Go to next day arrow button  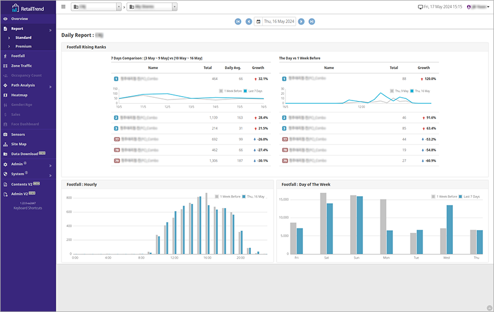(x=301, y=21)
